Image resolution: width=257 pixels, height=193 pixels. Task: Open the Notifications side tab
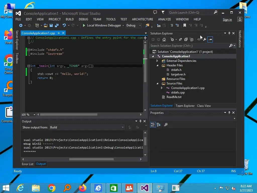[240, 39]
